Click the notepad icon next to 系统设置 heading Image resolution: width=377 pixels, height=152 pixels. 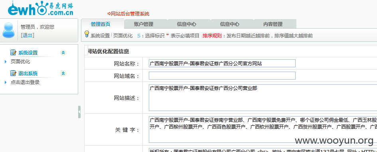click(13, 53)
